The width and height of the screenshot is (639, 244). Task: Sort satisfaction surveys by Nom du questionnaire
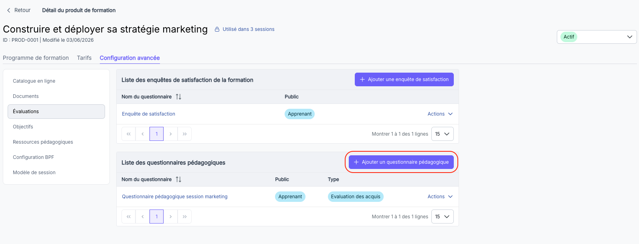point(178,97)
